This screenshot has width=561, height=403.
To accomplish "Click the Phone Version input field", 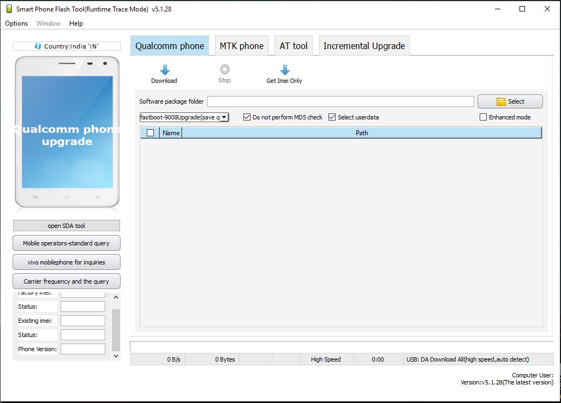I will point(83,349).
